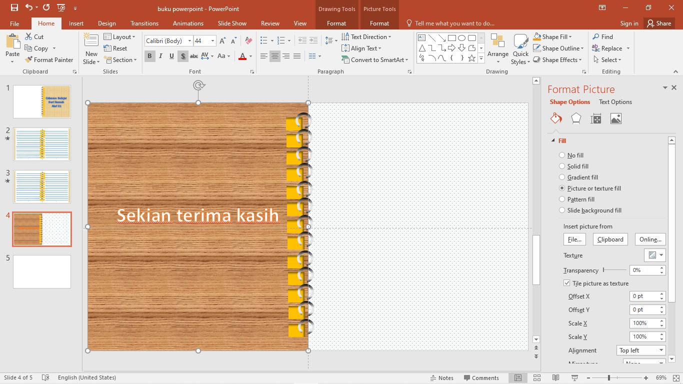The height and width of the screenshot is (384, 683).
Task: Open the Effects pane in Format Picture
Action: pyautogui.click(x=576, y=118)
